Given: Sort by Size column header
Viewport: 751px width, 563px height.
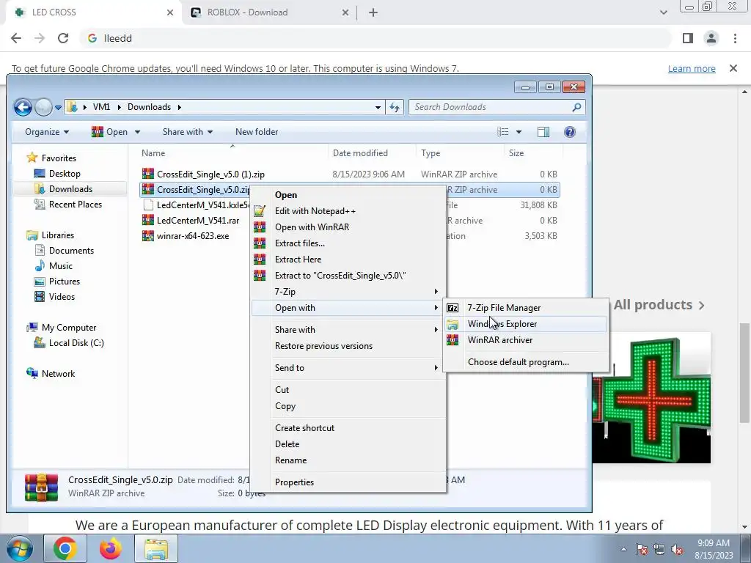Looking at the screenshot, I should pos(516,153).
